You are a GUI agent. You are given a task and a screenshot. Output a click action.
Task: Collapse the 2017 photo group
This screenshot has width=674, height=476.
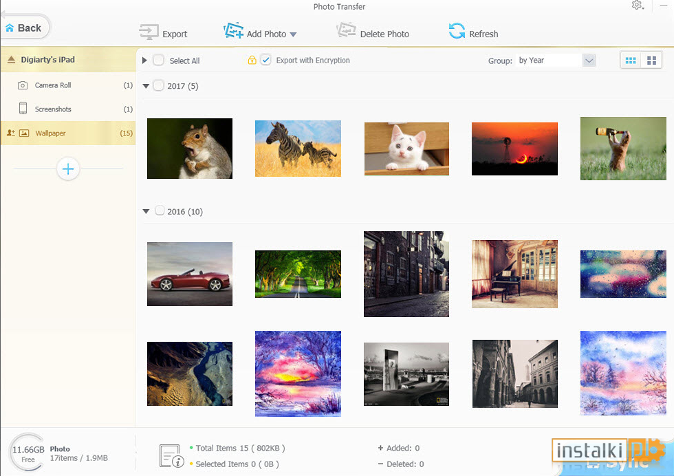146,86
